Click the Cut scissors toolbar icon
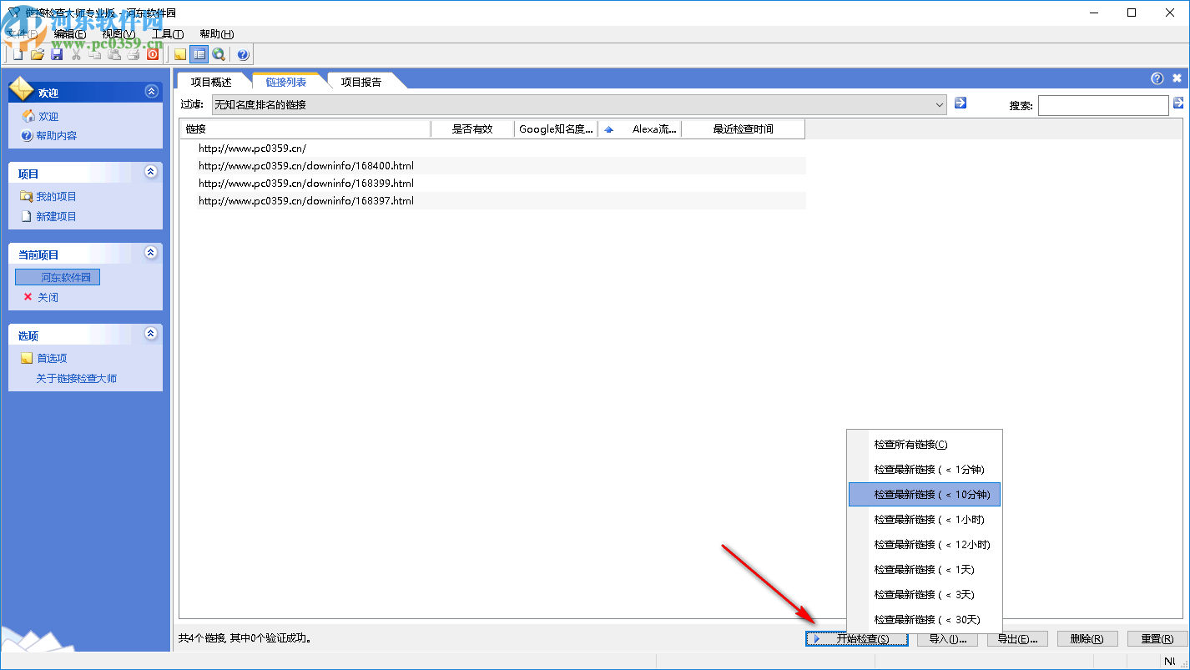The width and height of the screenshot is (1190, 670). click(x=76, y=54)
